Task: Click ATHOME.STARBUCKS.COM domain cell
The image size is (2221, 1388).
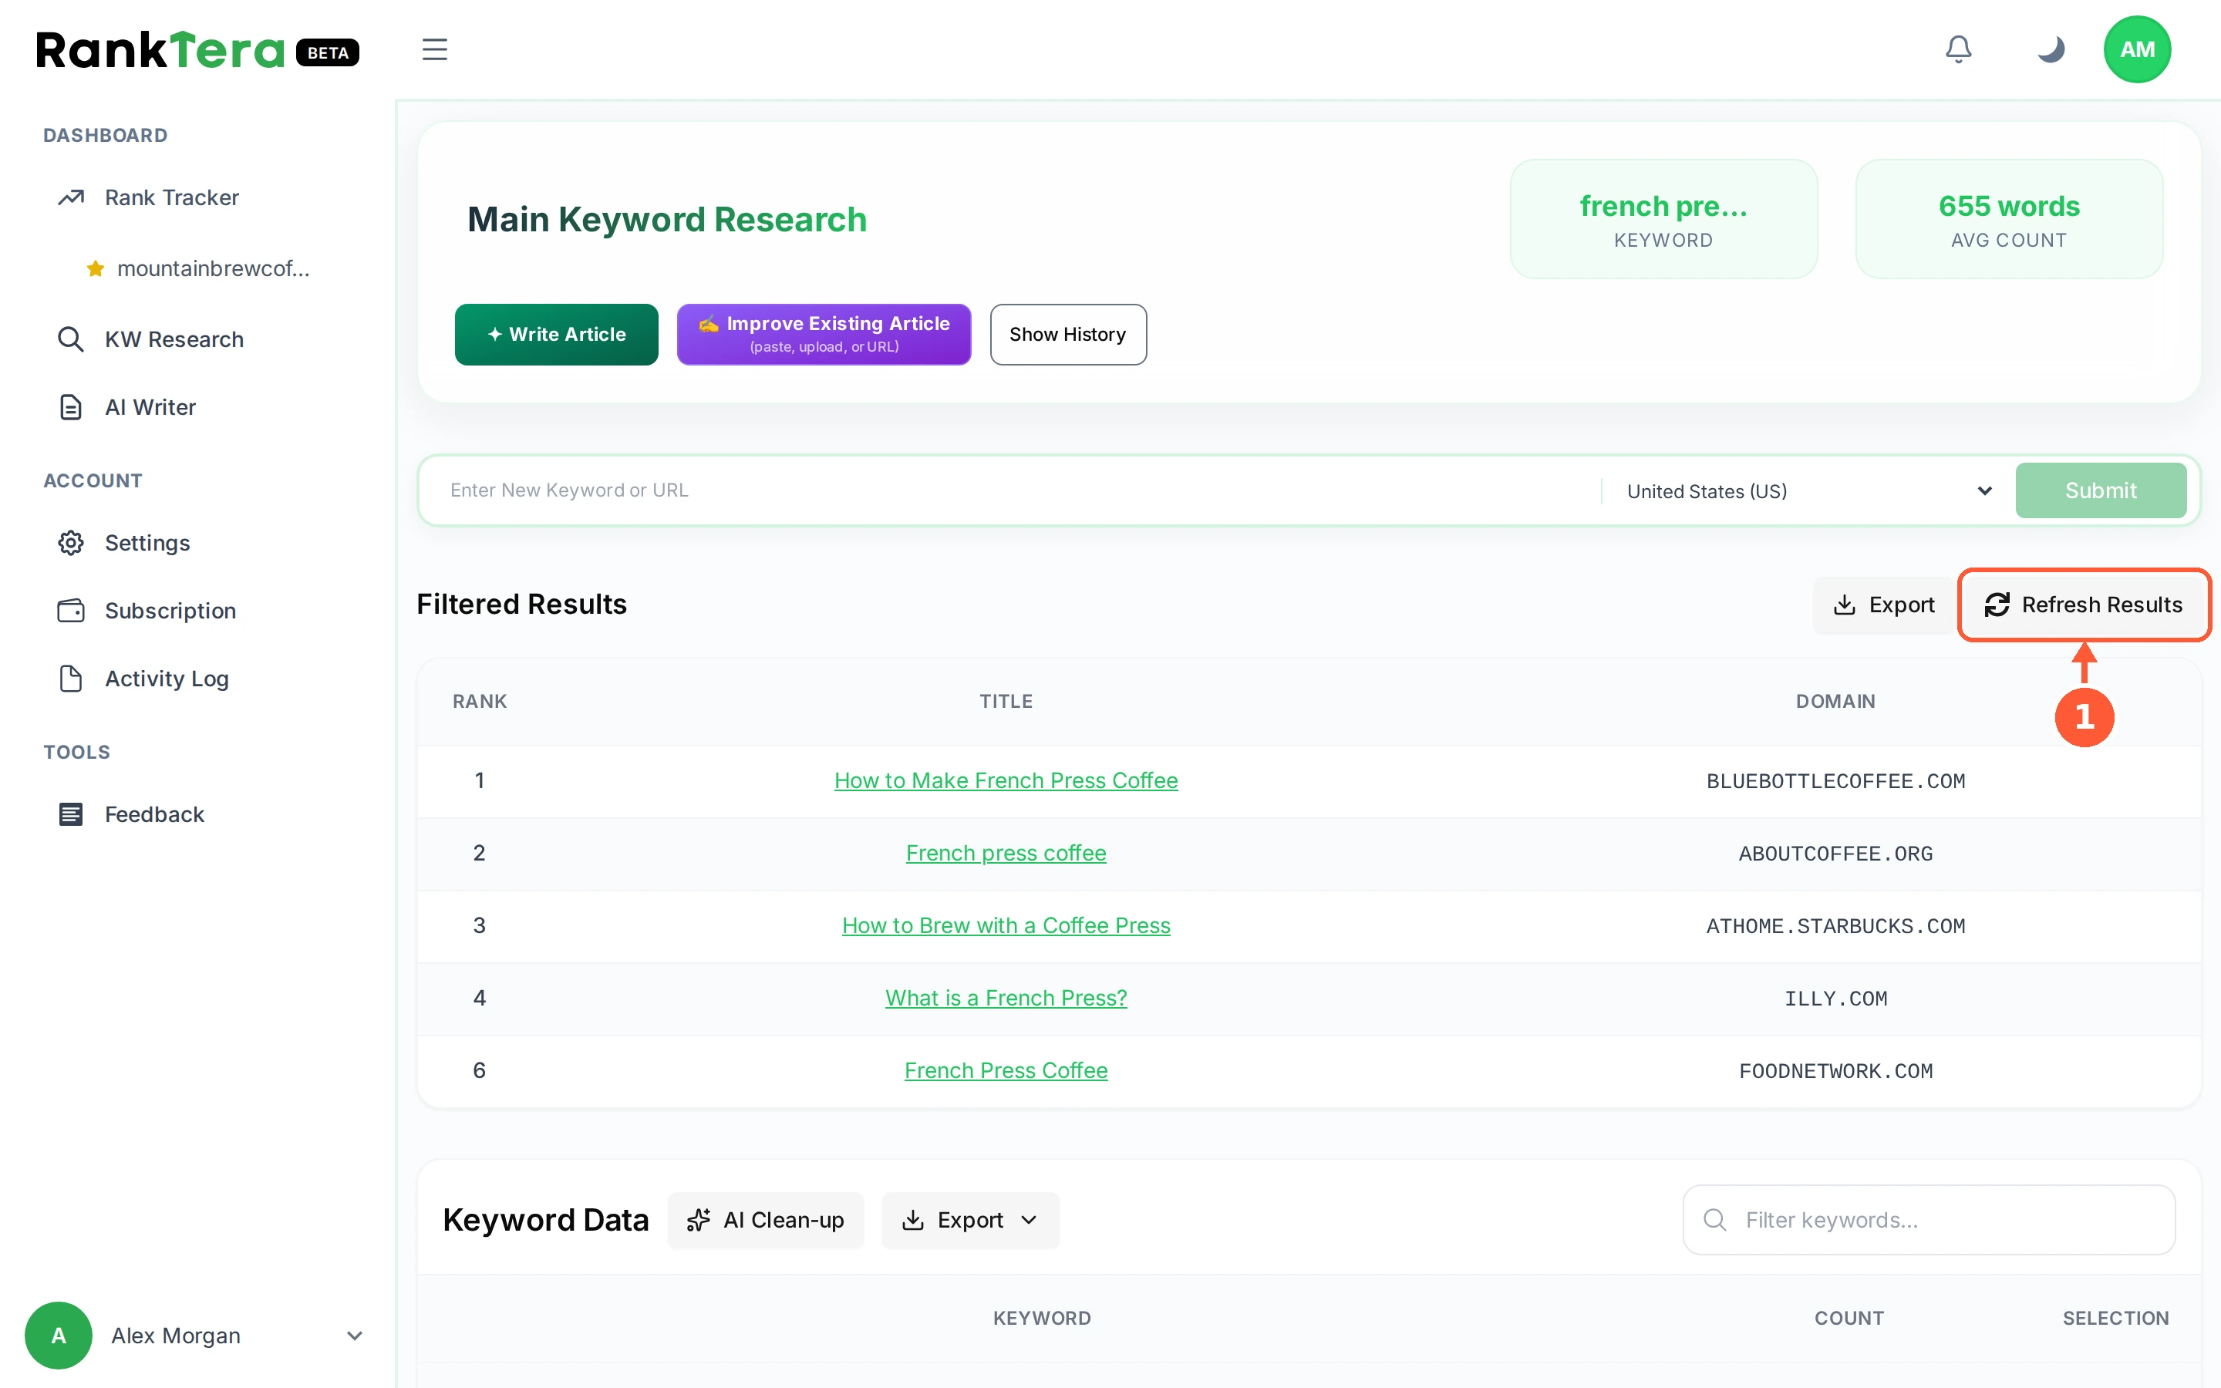Action: [x=1835, y=926]
